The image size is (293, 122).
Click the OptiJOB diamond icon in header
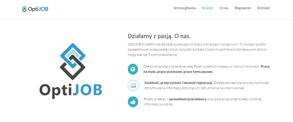click(24, 9)
